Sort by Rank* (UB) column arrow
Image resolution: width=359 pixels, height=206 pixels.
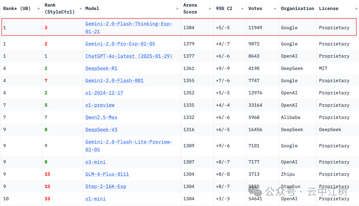(x=39, y=9)
